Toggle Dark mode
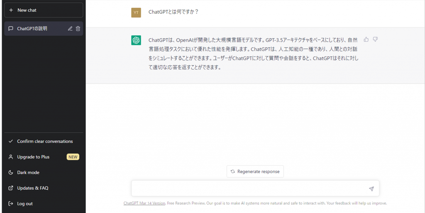This screenshot has width=425, height=213. [28, 172]
